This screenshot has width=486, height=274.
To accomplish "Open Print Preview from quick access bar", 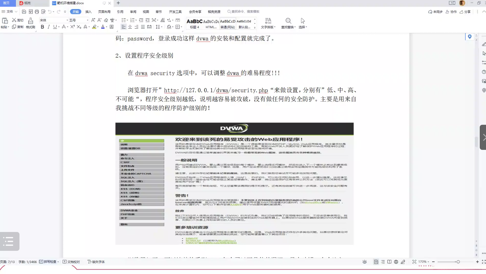I will pyautogui.click(x=43, y=12).
